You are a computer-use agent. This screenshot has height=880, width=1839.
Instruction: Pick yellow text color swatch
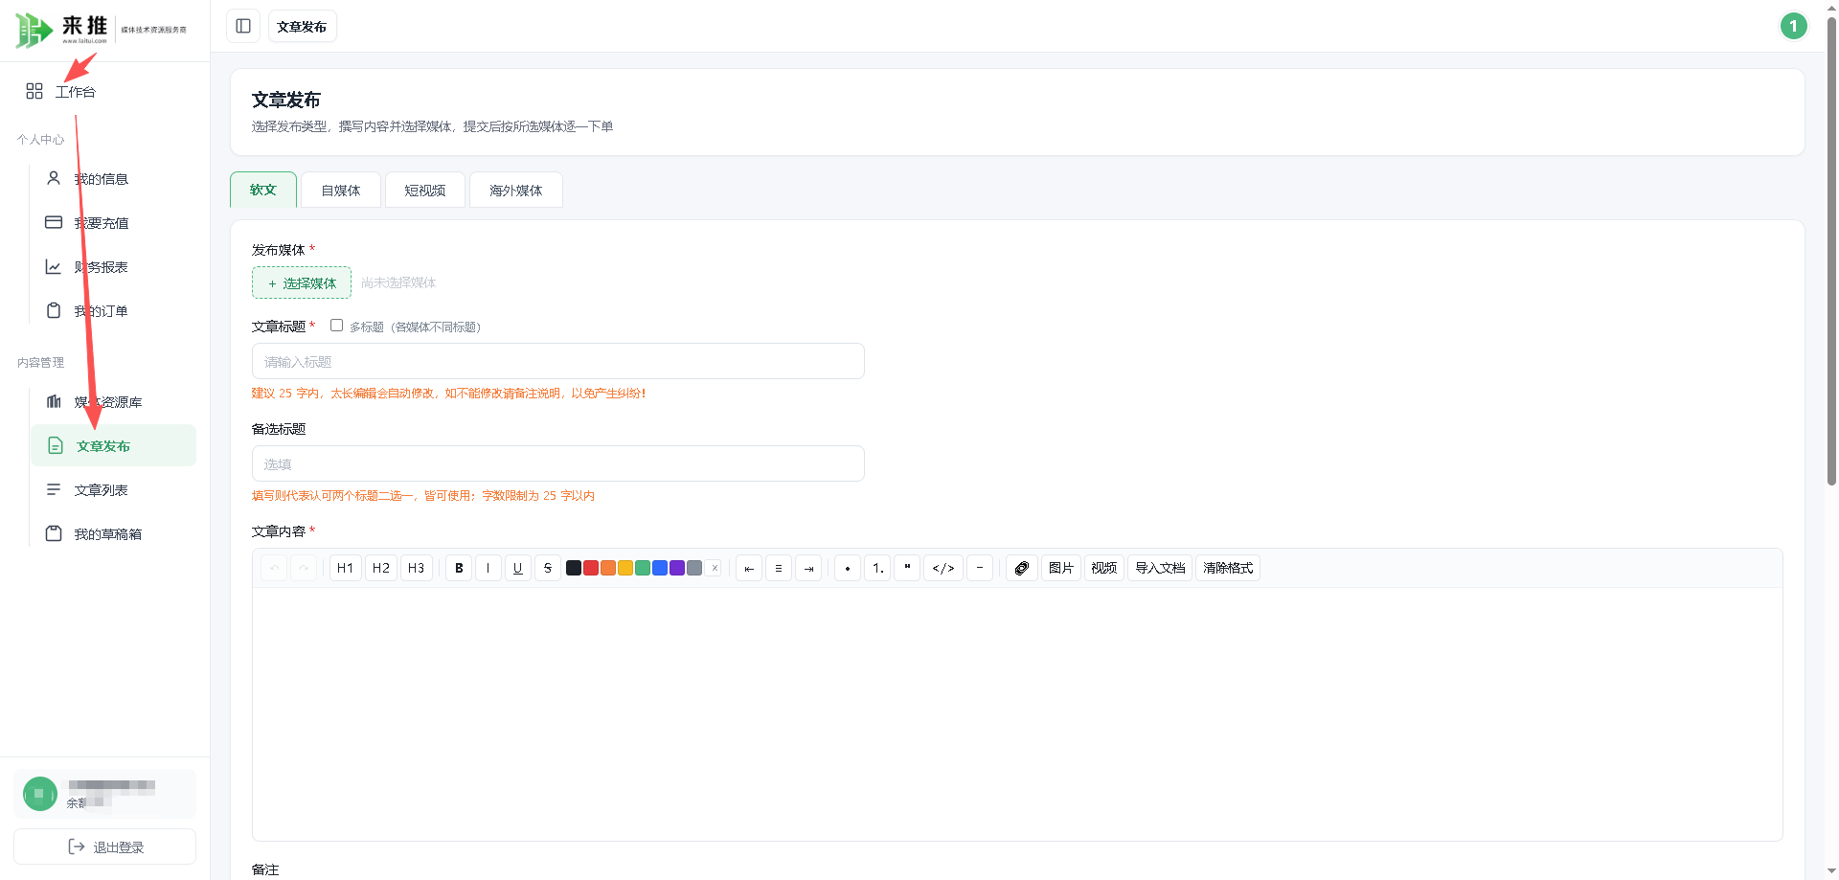point(625,568)
